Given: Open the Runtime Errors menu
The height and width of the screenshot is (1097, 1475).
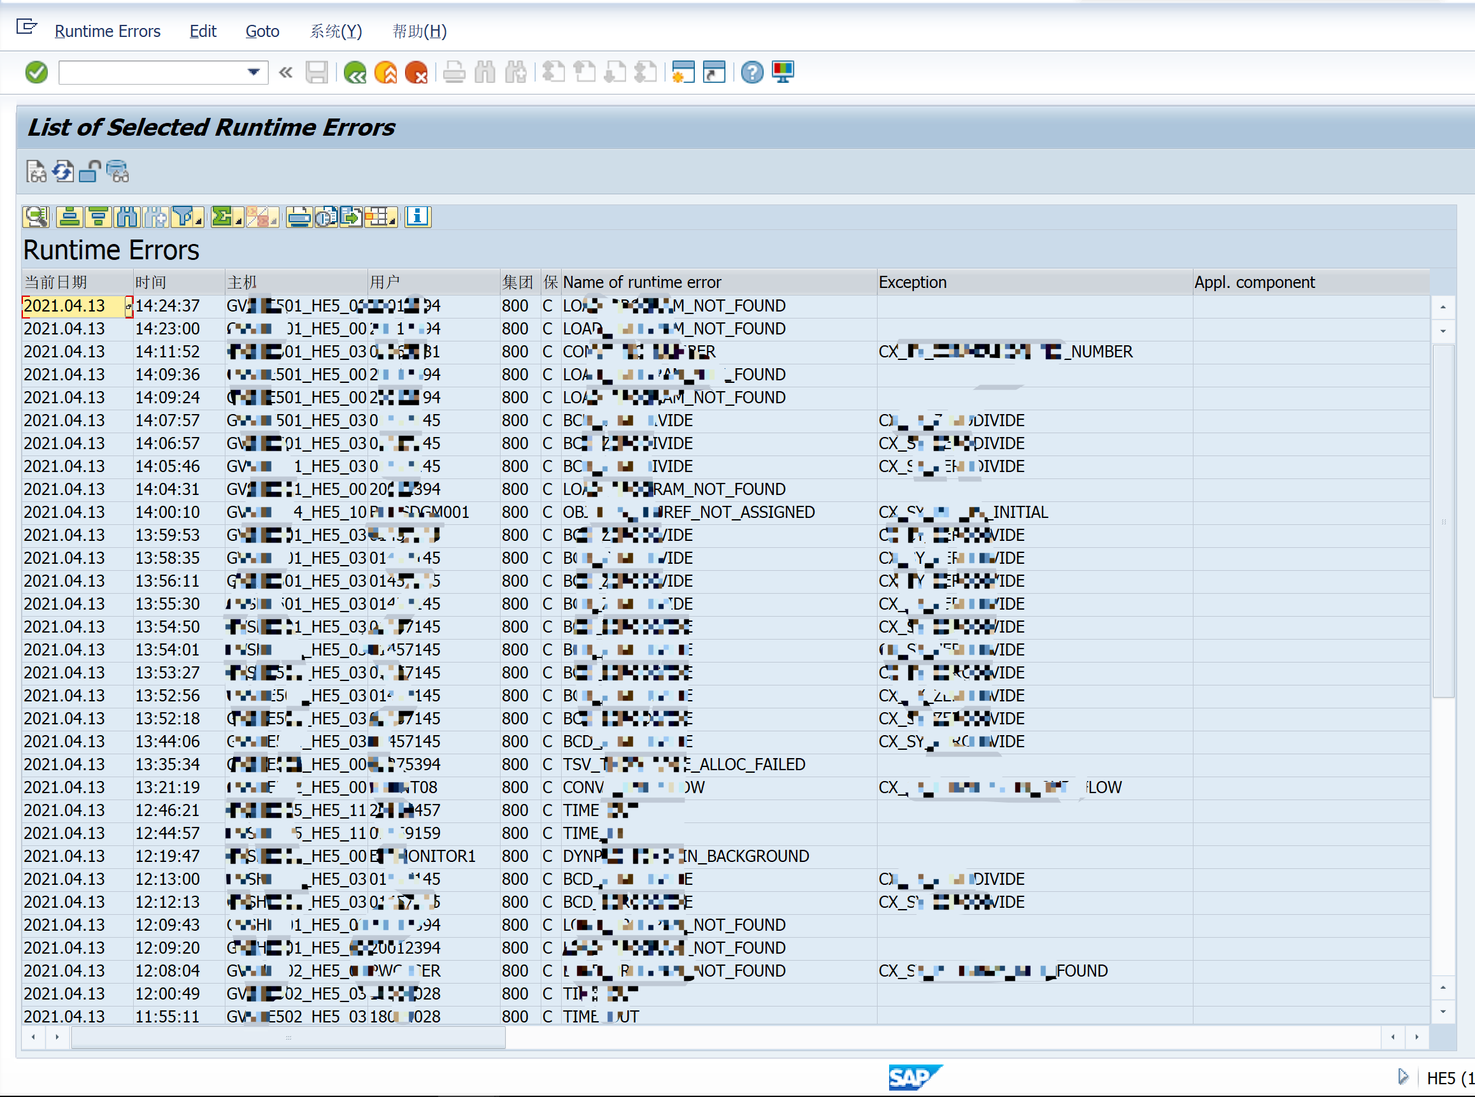Looking at the screenshot, I should coord(108,31).
